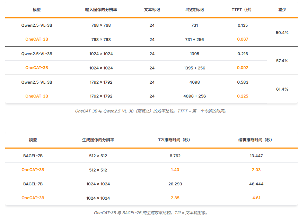Select the orange editing time 2.03
Viewport: 298px width, 218px height.
(x=256, y=170)
